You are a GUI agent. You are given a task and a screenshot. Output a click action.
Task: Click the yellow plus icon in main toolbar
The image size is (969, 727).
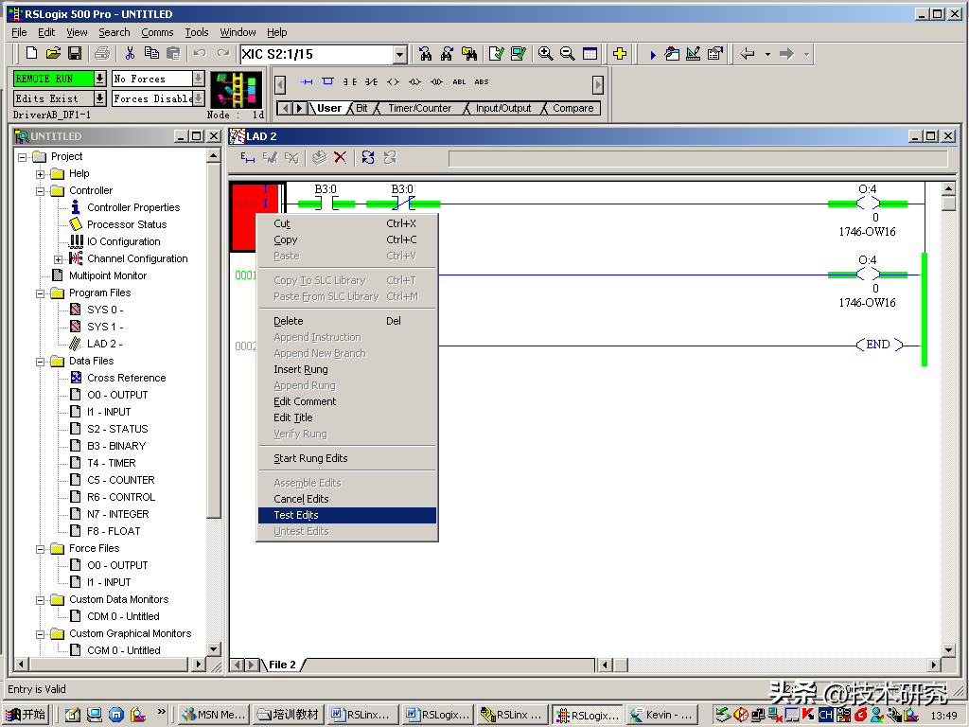tap(620, 54)
